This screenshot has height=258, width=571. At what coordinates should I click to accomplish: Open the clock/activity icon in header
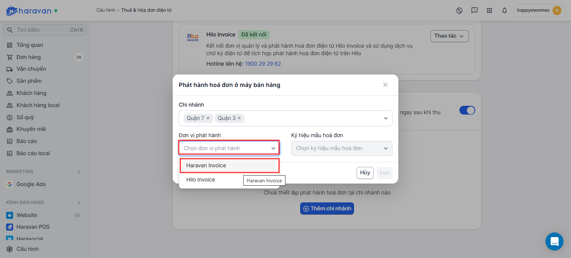[x=459, y=10]
